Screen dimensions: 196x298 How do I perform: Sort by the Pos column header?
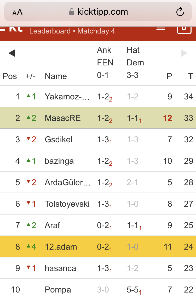10,76
